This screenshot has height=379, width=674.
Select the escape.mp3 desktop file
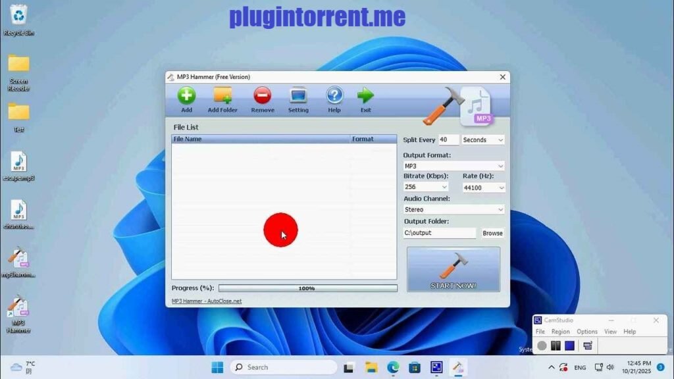pos(18,166)
